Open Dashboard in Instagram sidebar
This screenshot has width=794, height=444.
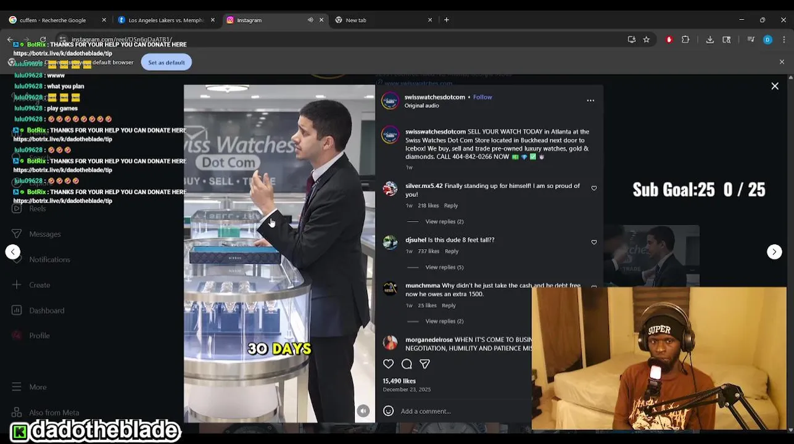pyautogui.click(x=38, y=310)
